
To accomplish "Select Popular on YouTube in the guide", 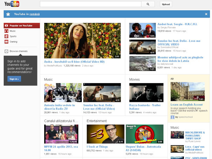I will coord(22,26).
